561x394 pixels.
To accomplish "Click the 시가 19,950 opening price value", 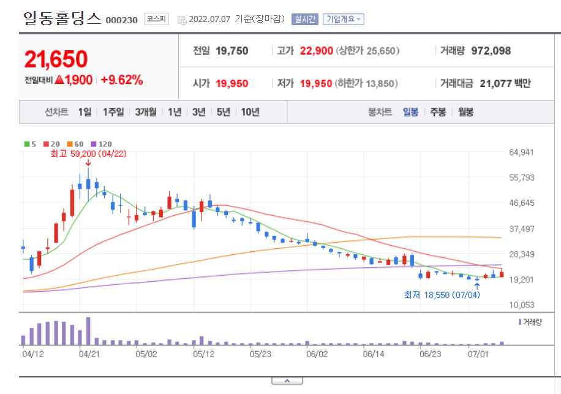I will point(232,84).
